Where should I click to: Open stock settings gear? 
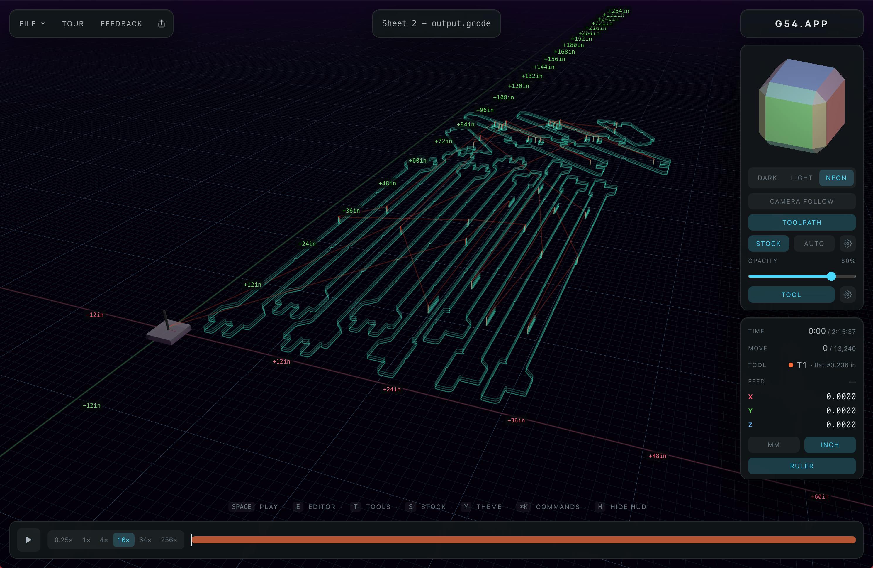tap(847, 244)
